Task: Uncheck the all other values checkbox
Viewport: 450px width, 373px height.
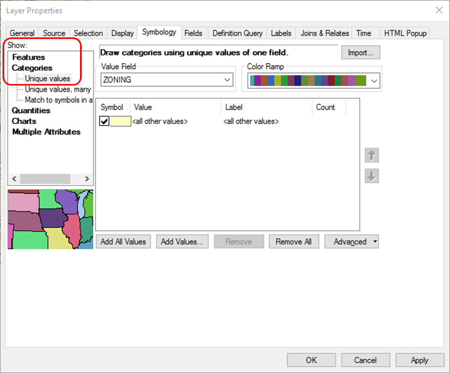Action: point(105,121)
